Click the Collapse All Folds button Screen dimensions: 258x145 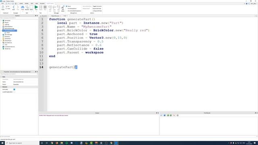tap(97, 11)
